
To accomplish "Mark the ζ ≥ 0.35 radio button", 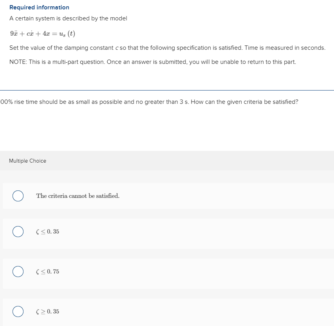I will (18, 312).
